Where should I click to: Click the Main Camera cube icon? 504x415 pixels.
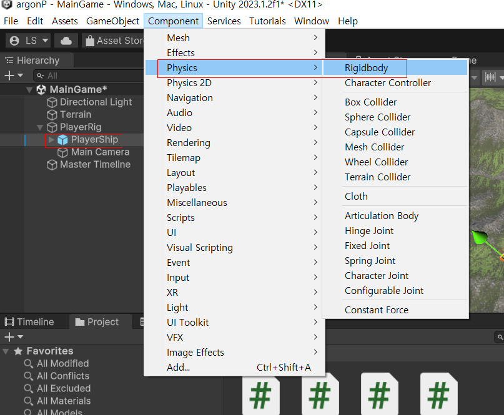tap(62, 152)
